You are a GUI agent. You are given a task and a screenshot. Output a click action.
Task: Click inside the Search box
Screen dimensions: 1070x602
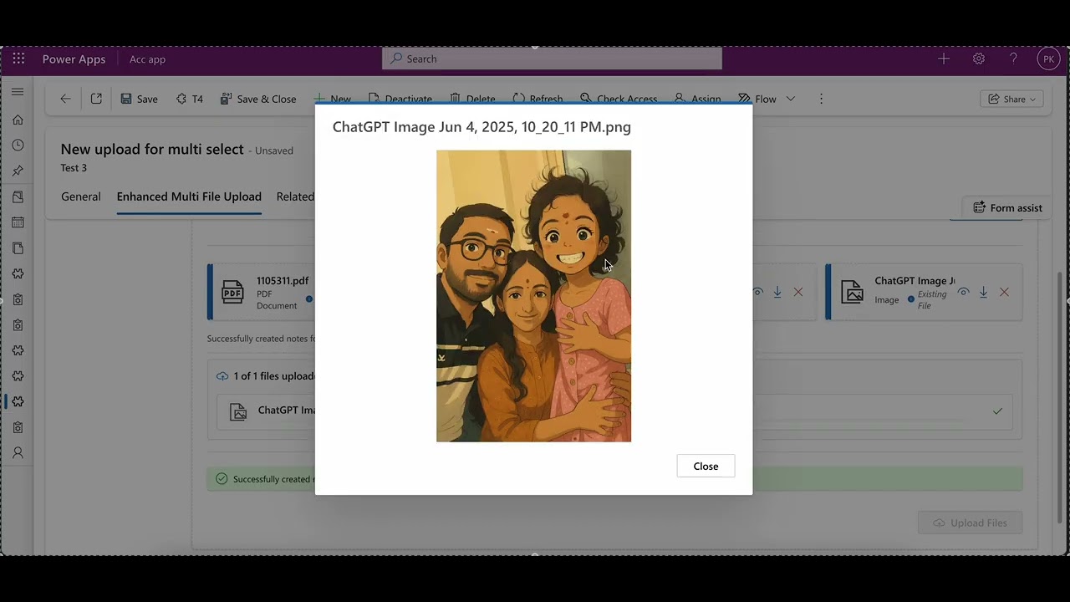coord(553,59)
